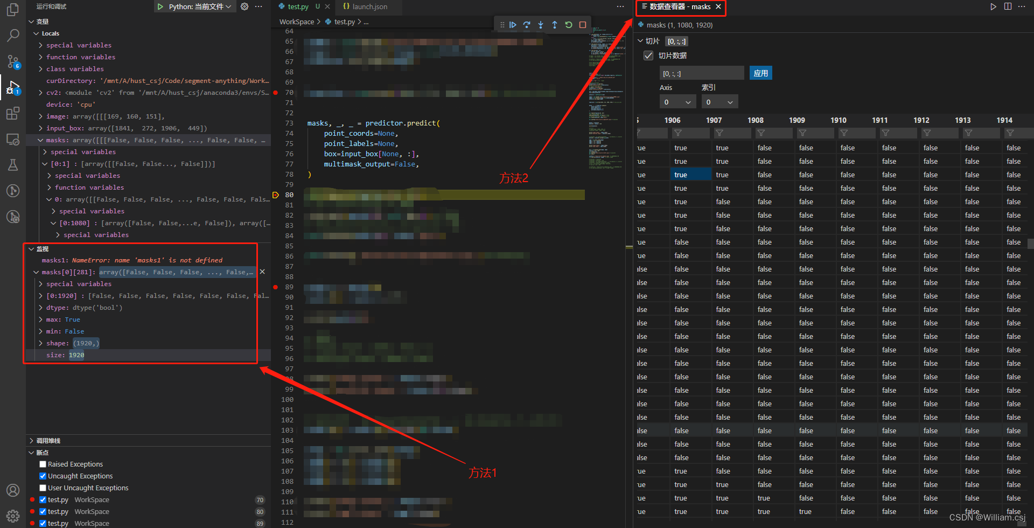Screen dimensions: 1034x528
Task: Click test.py in breadcrumb
Action: (x=345, y=22)
